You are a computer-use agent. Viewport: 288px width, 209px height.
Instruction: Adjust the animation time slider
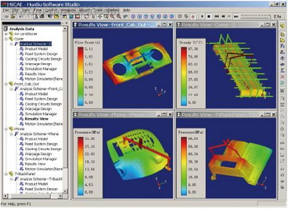pyautogui.click(x=256, y=17)
